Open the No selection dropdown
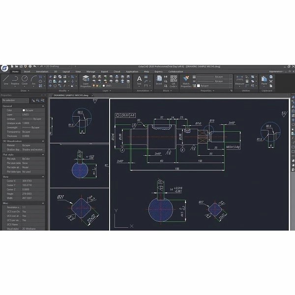Viewport: 295px width, 295px height. pyautogui.click(x=15, y=100)
